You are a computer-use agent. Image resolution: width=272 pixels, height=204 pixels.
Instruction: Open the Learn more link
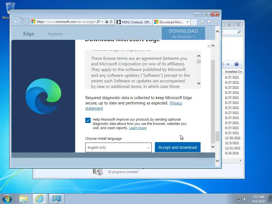(138, 128)
